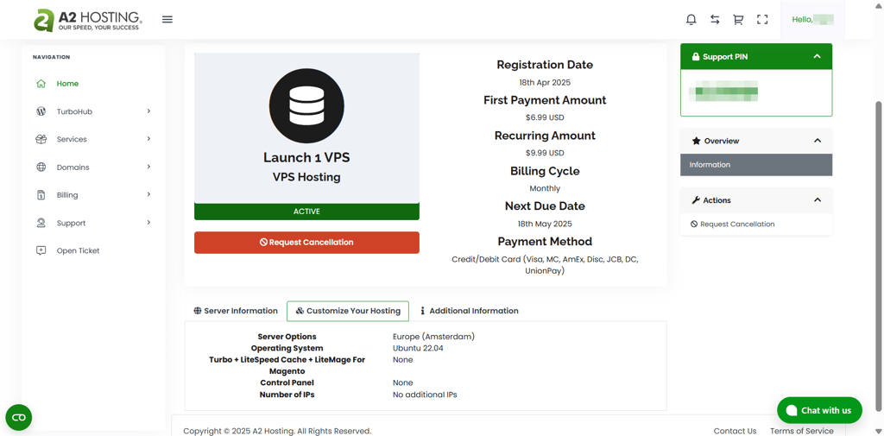Open the Hello user account menu

coord(812,19)
